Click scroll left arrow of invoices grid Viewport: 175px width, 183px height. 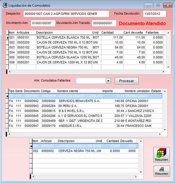click(x=10, y=134)
